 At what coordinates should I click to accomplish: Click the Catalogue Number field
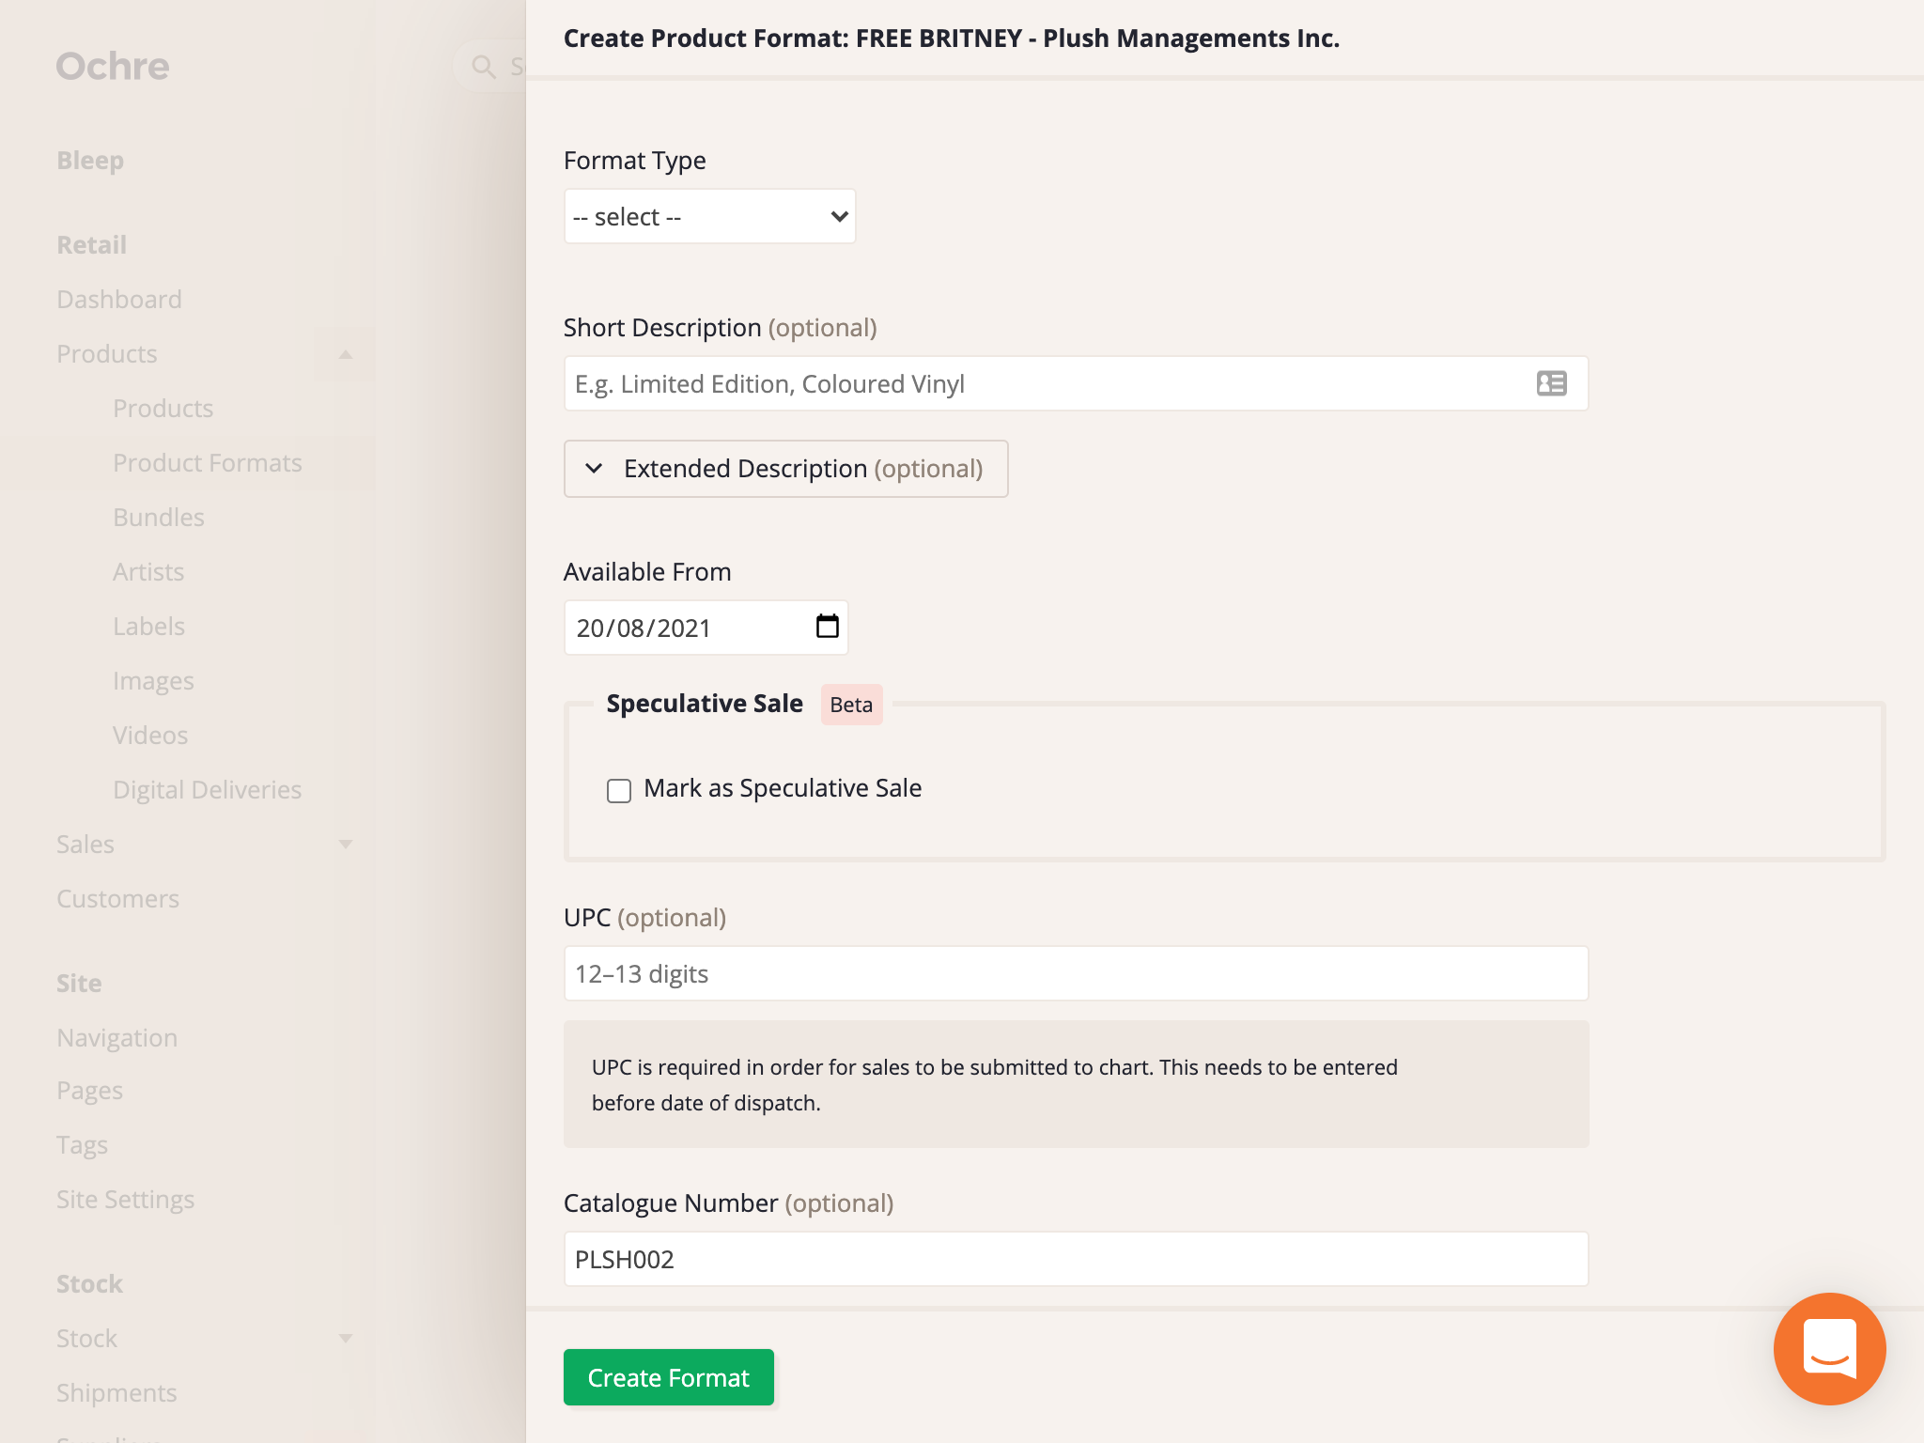pos(1077,1259)
